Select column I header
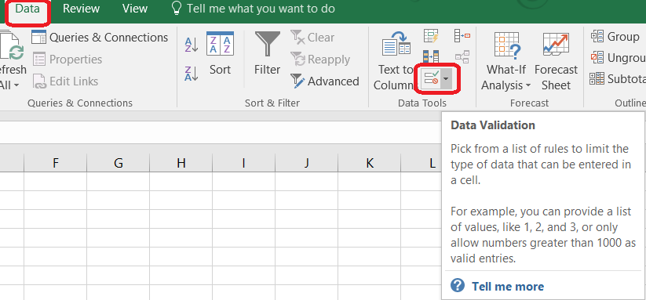 coord(244,163)
